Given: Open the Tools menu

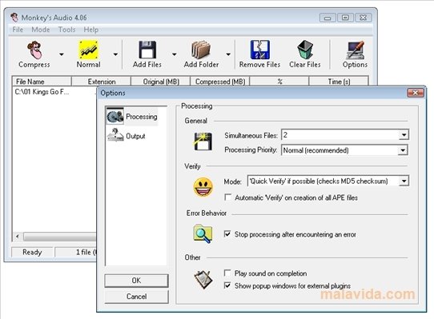Looking at the screenshot, I should coord(66,30).
